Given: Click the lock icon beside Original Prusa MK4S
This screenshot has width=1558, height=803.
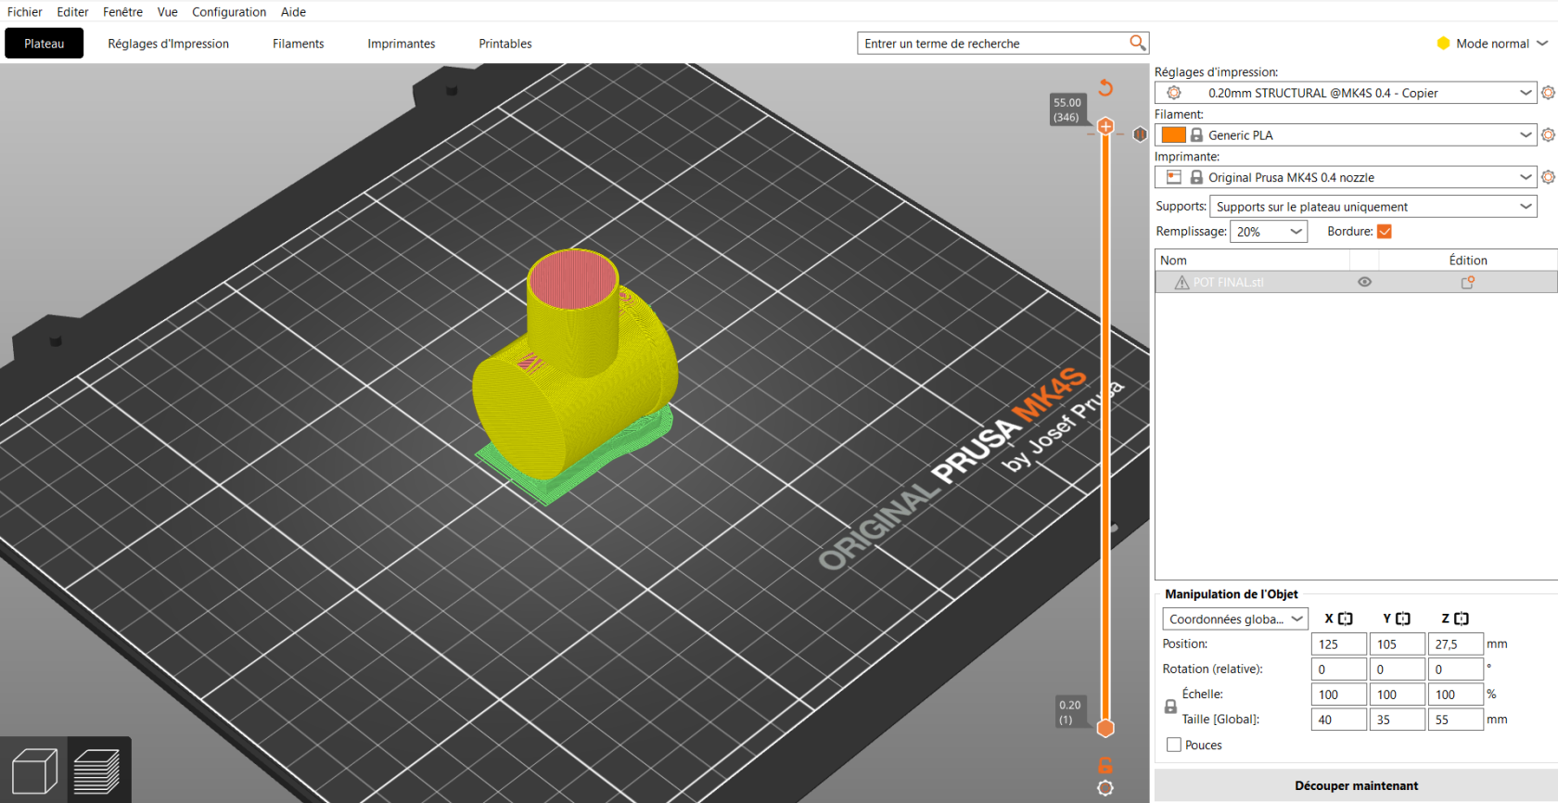Looking at the screenshot, I should pyautogui.click(x=1196, y=177).
